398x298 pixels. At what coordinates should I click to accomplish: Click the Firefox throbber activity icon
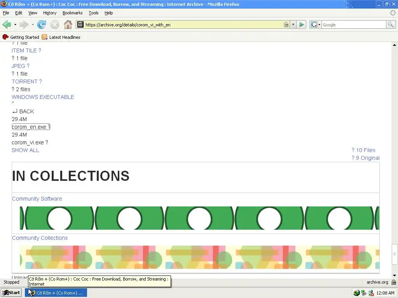pos(393,13)
